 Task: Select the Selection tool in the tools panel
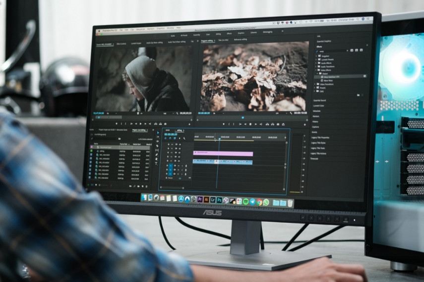(158, 133)
